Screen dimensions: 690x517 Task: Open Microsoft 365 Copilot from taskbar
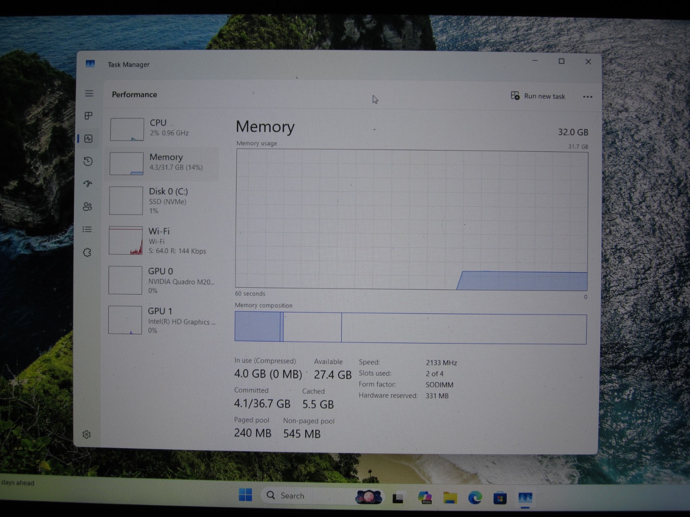[x=425, y=498]
